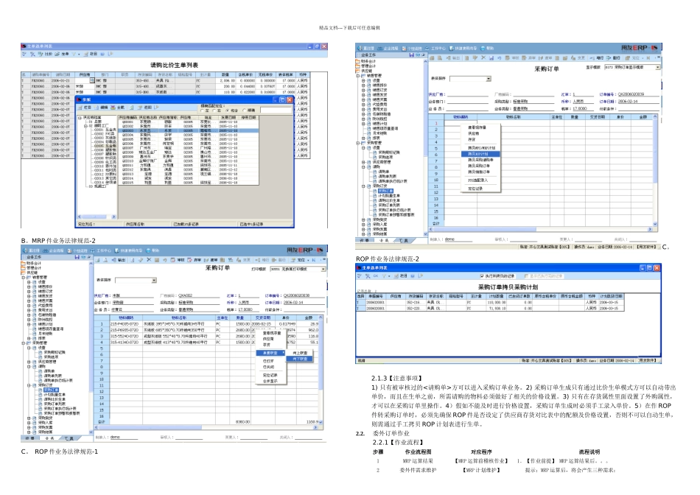This screenshot has height=495, width=700.
Task: Click 物料编码 column header in filled 采购订单 grid
Action: (x=126, y=317)
